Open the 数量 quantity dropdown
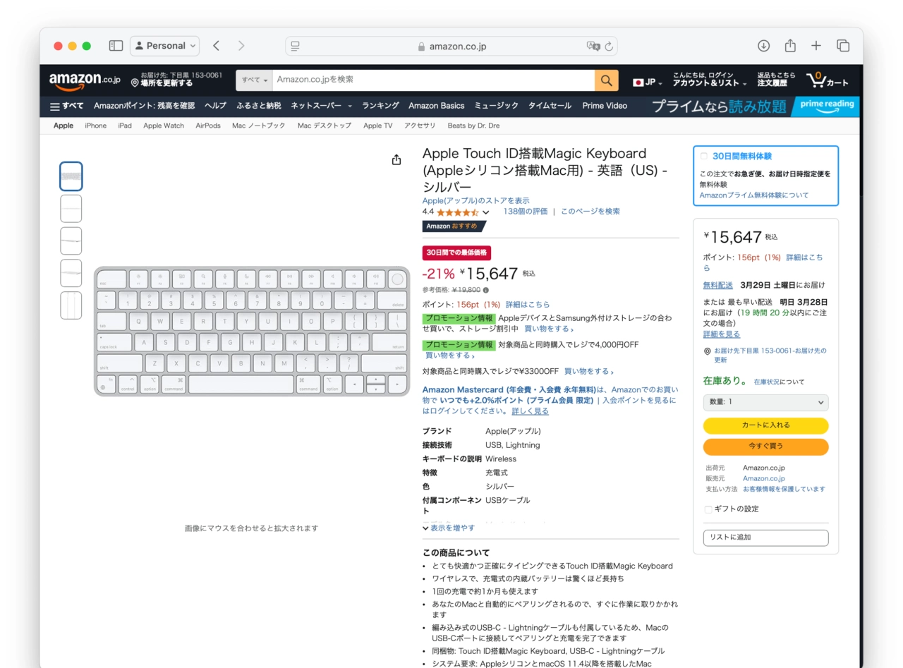The width and height of the screenshot is (903, 668). (766, 402)
